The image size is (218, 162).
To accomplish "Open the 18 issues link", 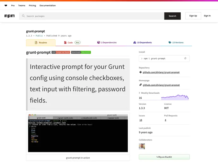I will [x=141, y=120].
